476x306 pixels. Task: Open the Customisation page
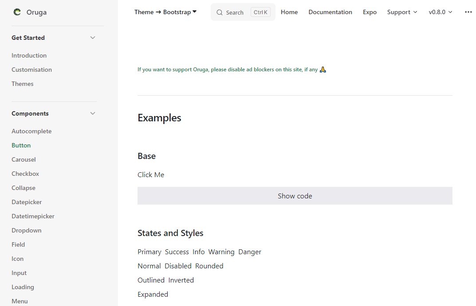point(31,70)
